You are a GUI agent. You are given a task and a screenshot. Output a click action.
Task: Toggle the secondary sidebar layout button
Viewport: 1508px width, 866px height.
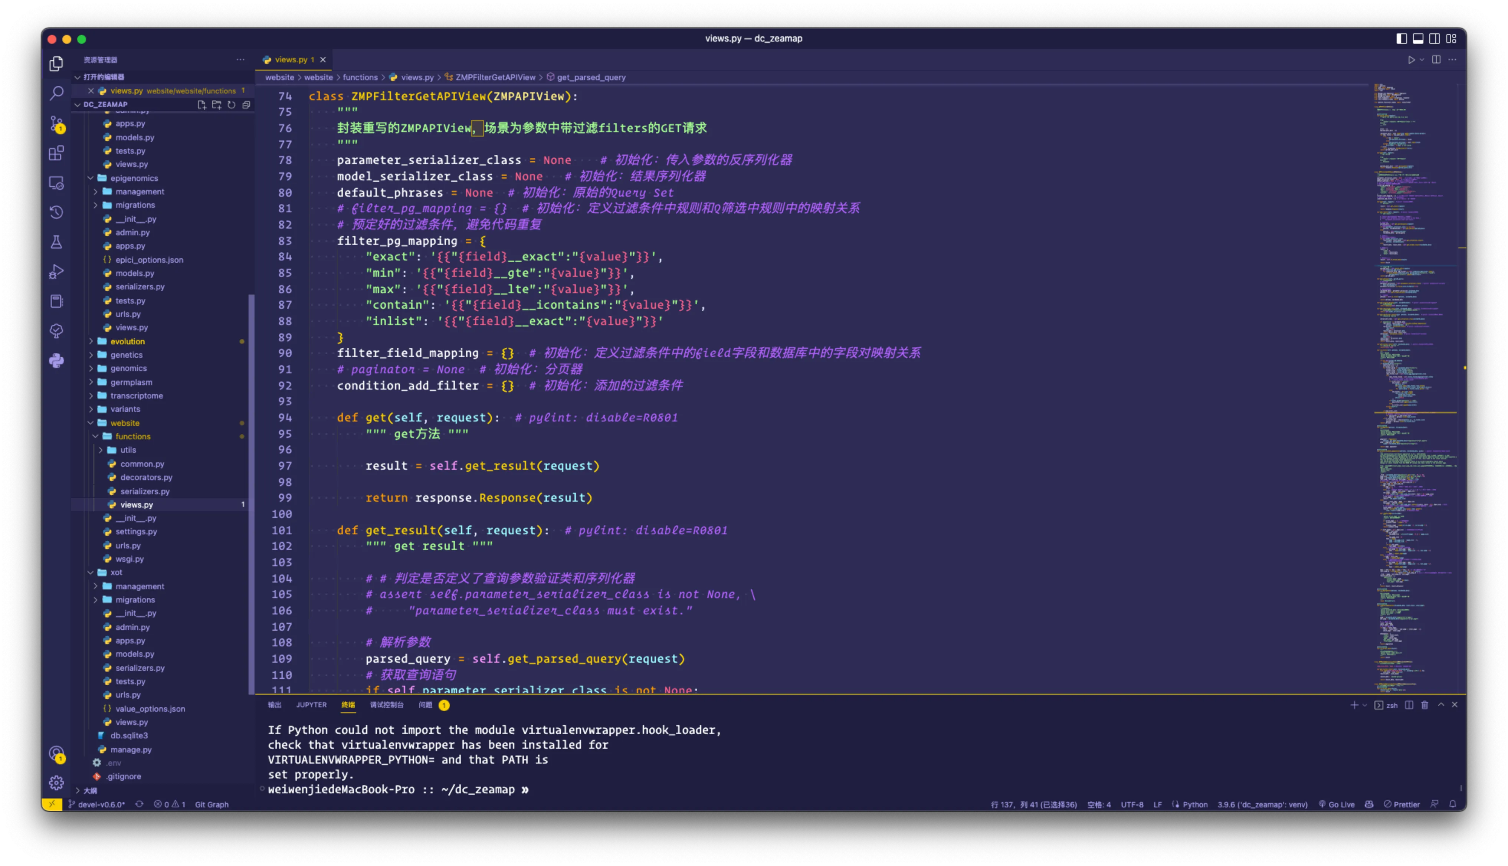[x=1434, y=39]
